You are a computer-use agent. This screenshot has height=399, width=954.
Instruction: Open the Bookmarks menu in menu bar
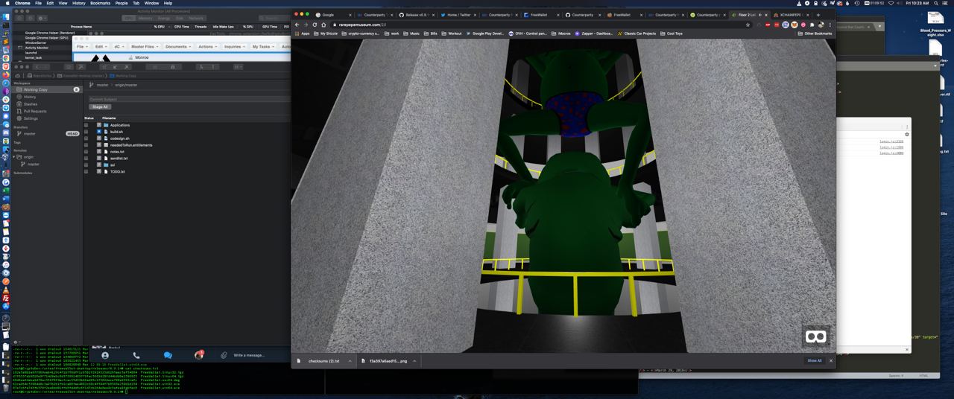point(100,3)
